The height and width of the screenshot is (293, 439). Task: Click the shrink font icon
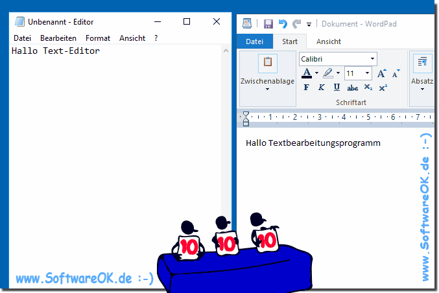396,73
